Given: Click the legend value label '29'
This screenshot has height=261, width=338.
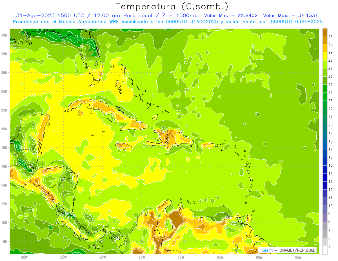Looking at the screenshot, I should pos(330,52).
